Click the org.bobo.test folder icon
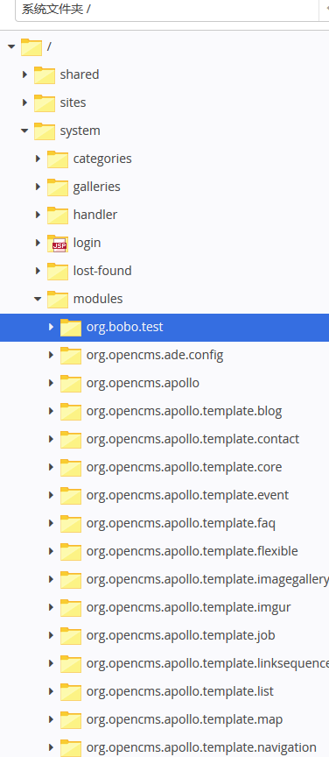This screenshot has height=757, width=329. [x=71, y=328]
